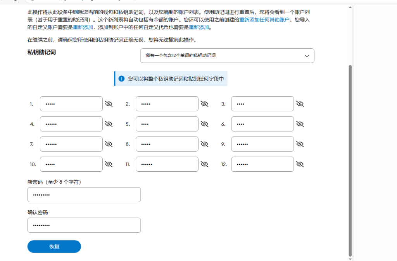
Task: Click the first 重新添加 link for custom accounts
Action: coord(83,27)
